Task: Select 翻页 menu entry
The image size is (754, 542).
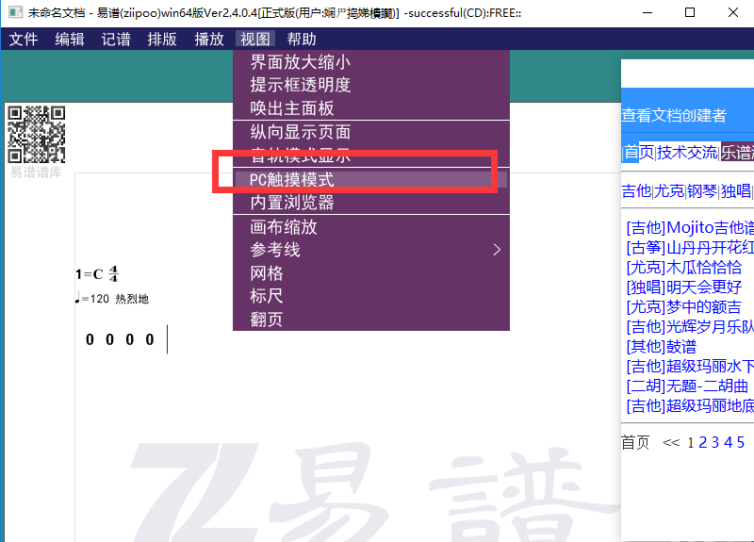Action: (x=370, y=319)
